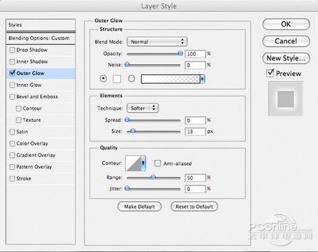
Task: Open the Styles section in sidebar
Action: coord(41,25)
